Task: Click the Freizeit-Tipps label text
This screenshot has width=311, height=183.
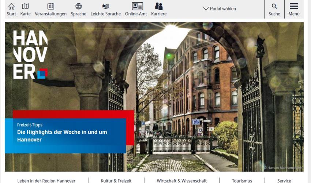Action: pos(30,125)
